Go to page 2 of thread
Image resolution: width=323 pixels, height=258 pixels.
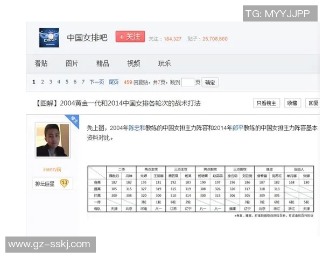click(43, 82)
